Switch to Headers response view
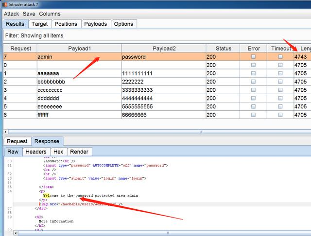Viewport: 311px width, 236px height. point(36,152)
